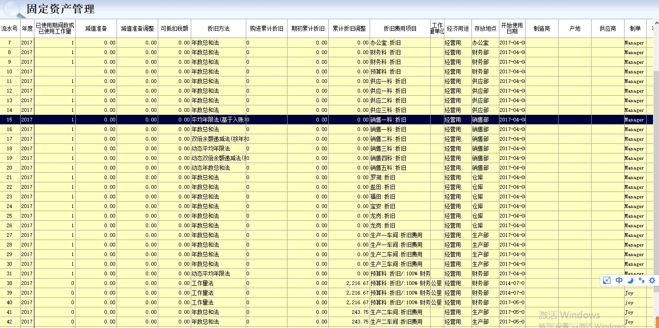Select the row with serial number 31

[x=326, y=273]
